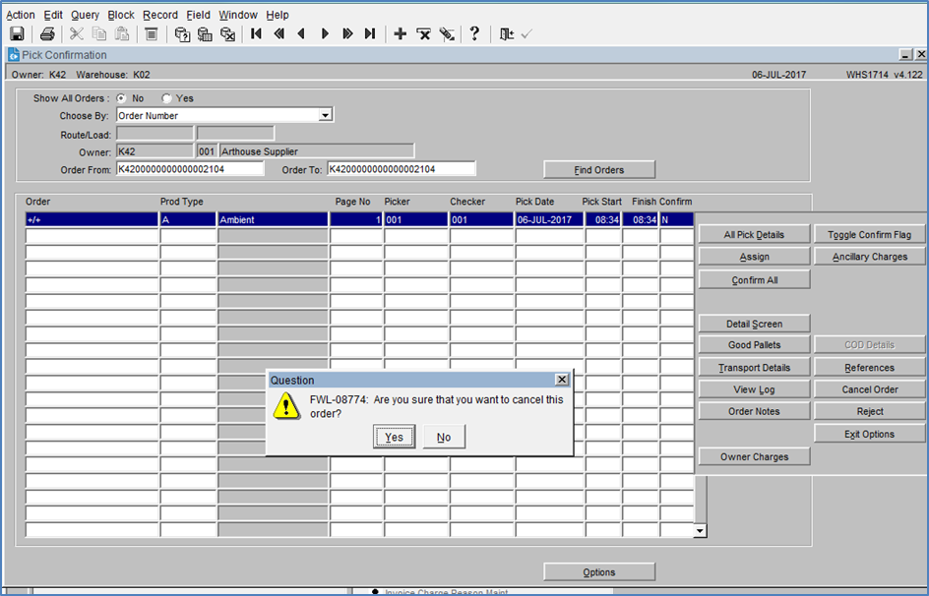Screen dimensions: 929x596
Task: Go to first record icon
Action: [256, 33]
